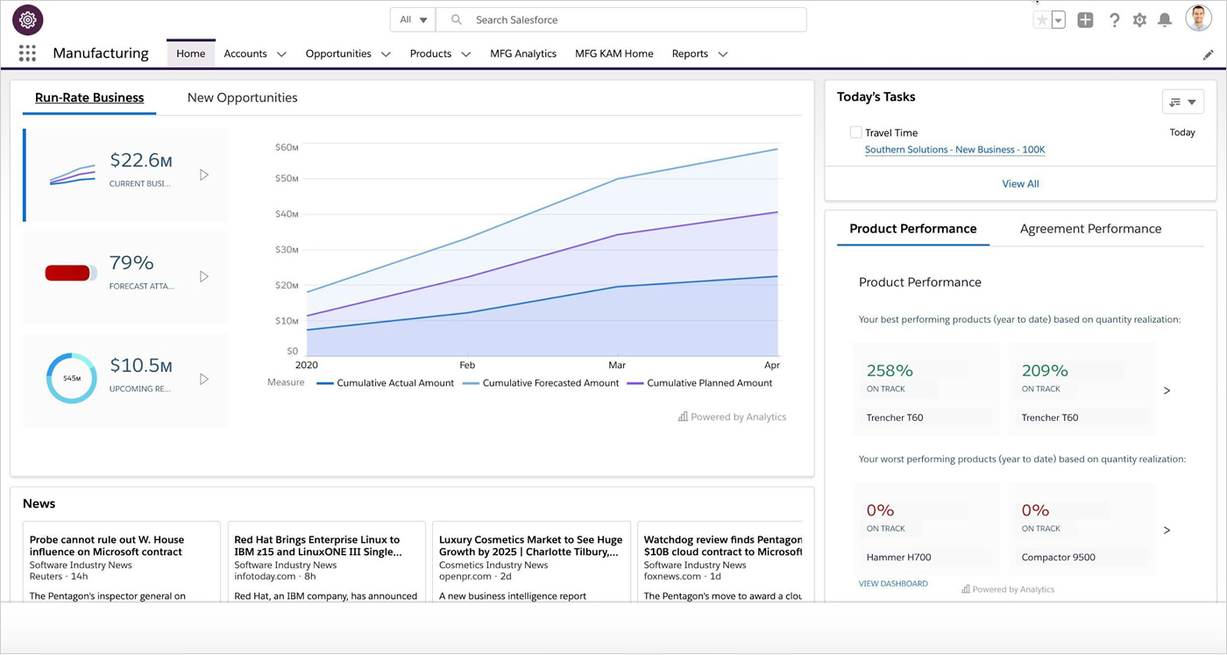Open the Setup gear icon
The image size is (1227, 655).
pos(1139,19)
